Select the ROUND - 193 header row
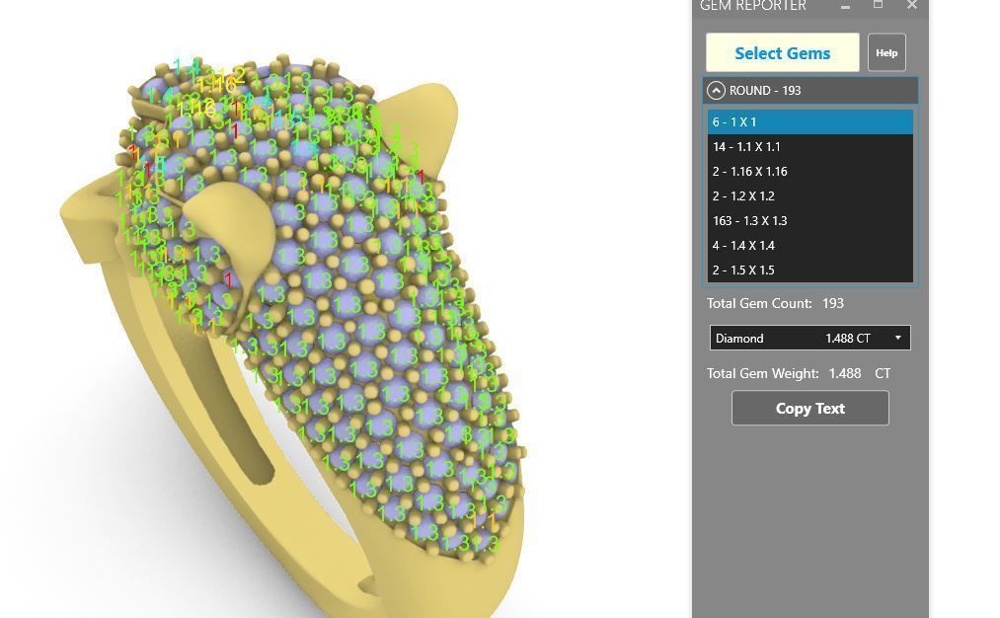 [809, 91]
